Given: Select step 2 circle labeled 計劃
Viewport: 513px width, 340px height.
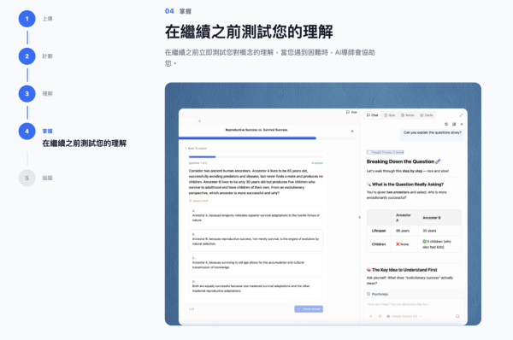Looking at the screenshot, I should [x=27, y=56].
